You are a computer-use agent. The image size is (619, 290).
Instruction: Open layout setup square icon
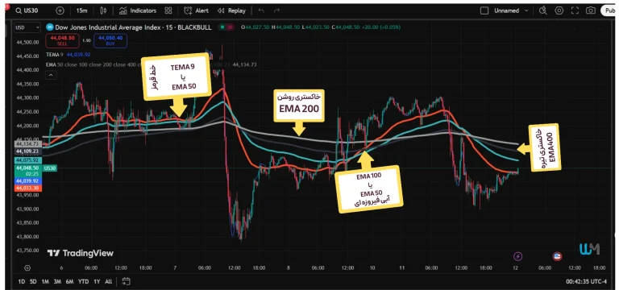pyautogui.click(x=484, y=10)
